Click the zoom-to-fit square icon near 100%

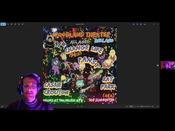pos(127,106)
